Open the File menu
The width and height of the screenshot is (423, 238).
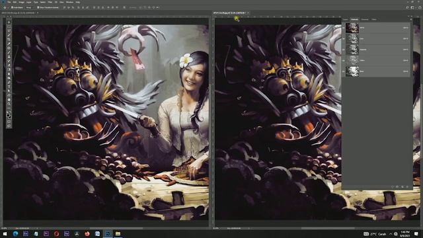pyautogui.click(x=9, y=2)
